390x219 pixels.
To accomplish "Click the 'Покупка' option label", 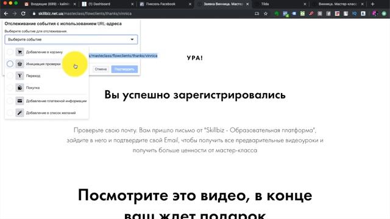I will [33, 88].
